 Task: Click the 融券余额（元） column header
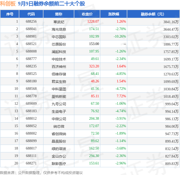point(153,14)
